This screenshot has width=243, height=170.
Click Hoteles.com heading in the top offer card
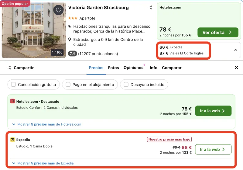[x=170, y=7]
